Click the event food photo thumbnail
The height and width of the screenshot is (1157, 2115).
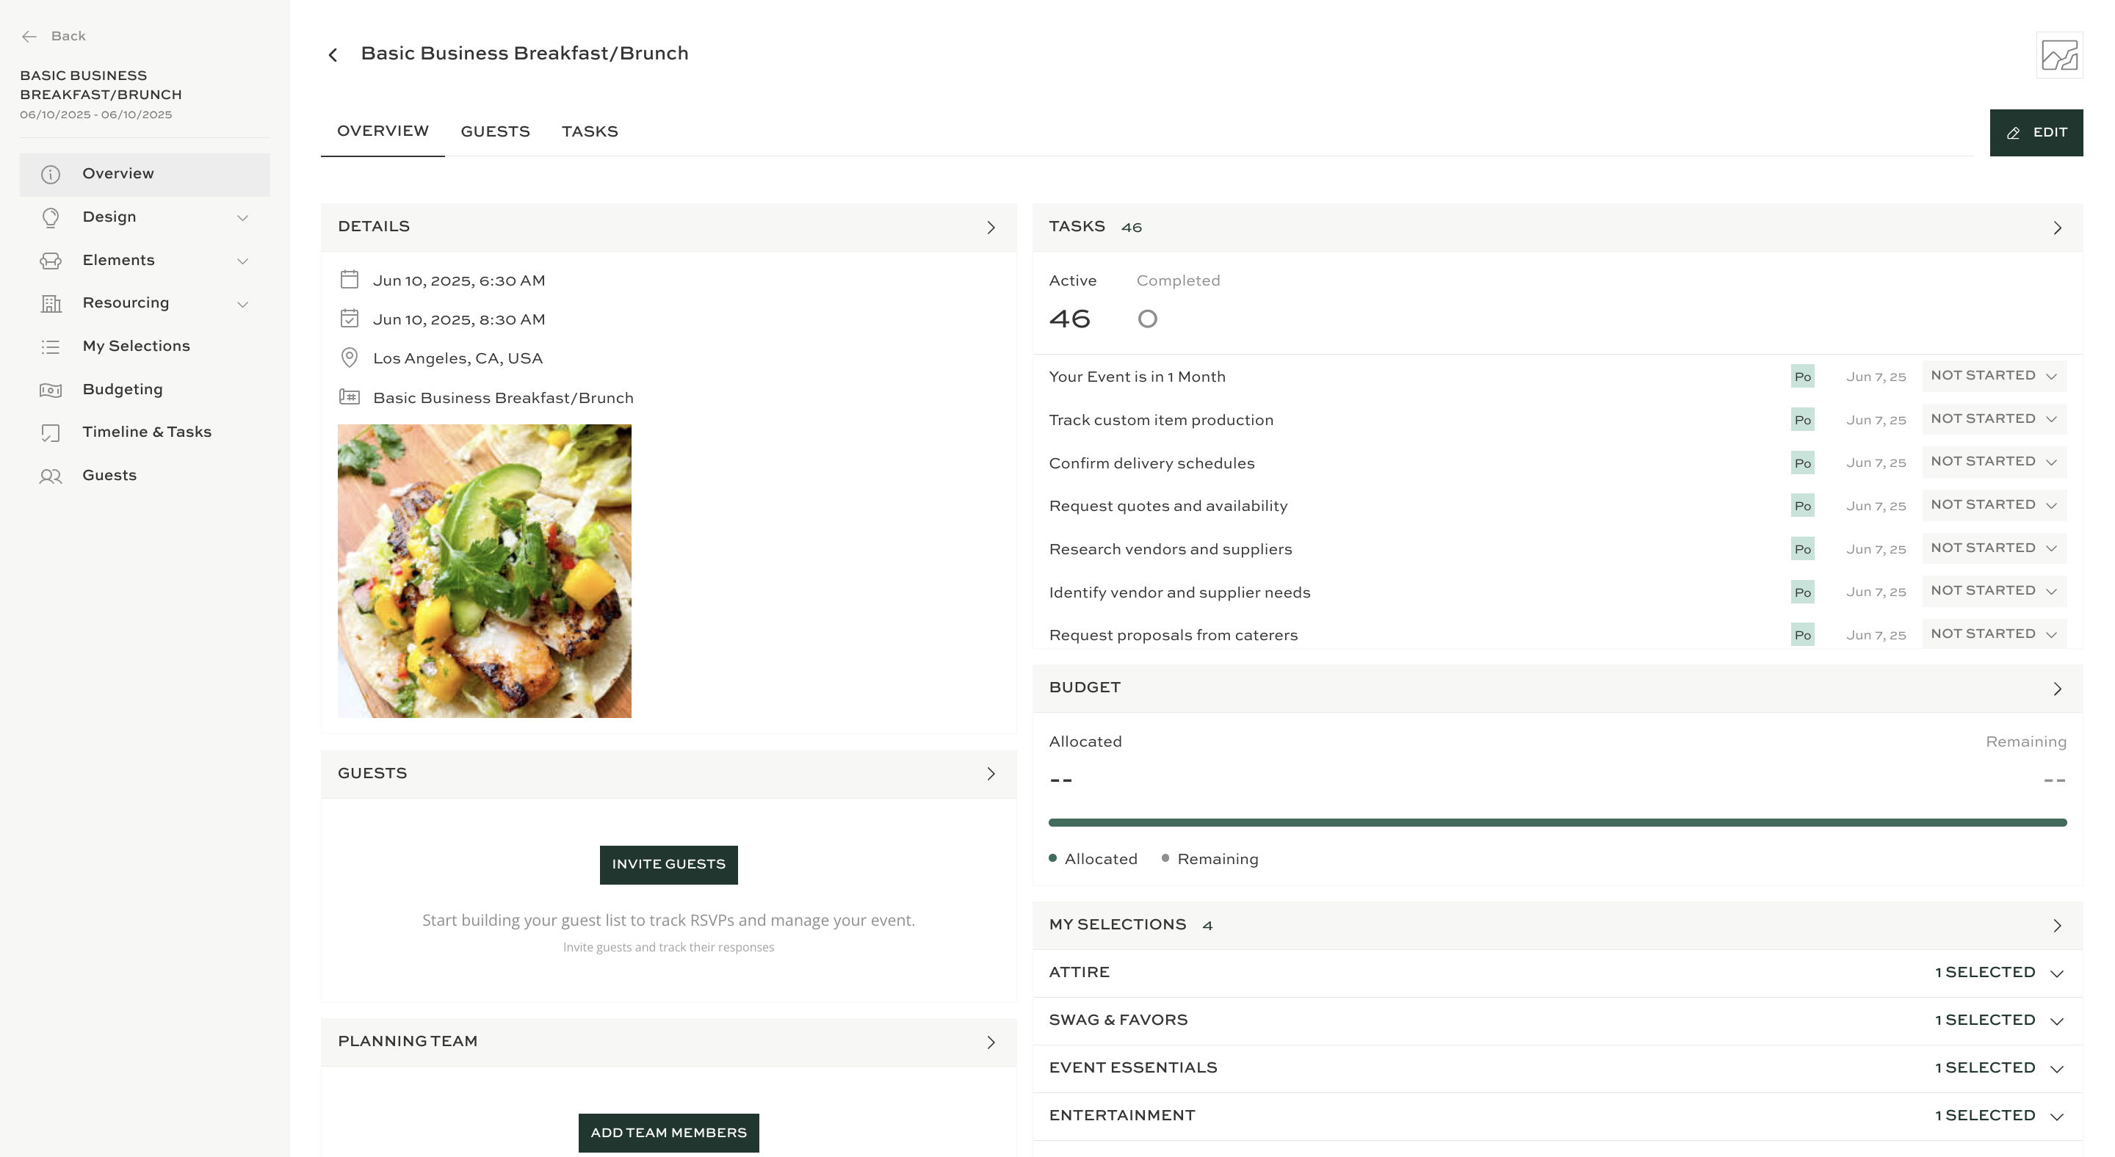(x=485, y=571)
